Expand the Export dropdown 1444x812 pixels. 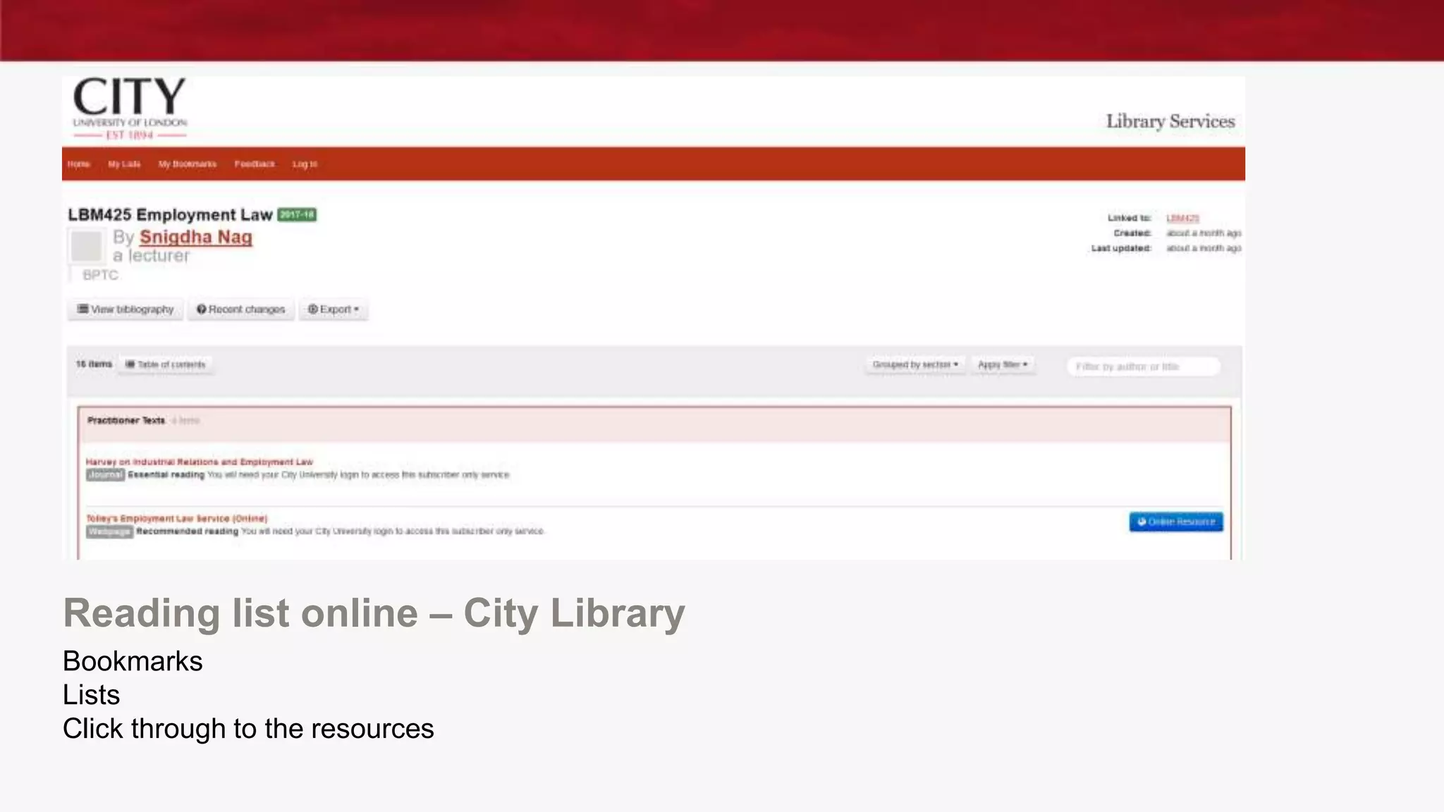click(x=334, y=309)
